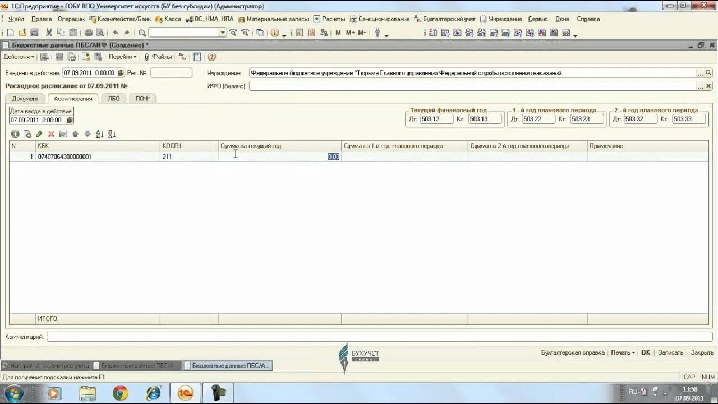Open the Санкционирование menu
This screenshot has height=404, width=718.
tap(379, 19)
